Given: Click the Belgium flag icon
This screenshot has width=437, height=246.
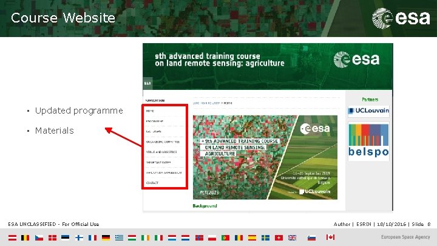Looking at the screenshot, I should [x=25, y=237].
